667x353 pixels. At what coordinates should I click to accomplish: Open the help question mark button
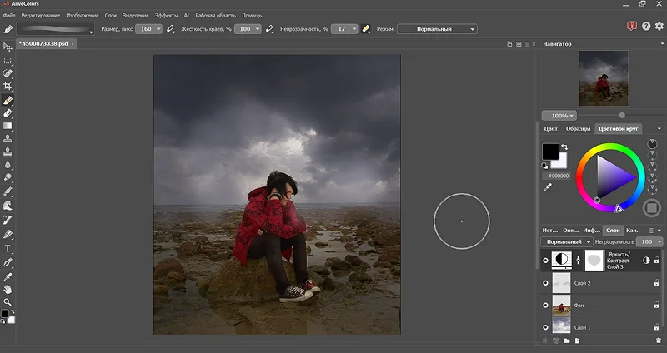(x=646, y=27)
